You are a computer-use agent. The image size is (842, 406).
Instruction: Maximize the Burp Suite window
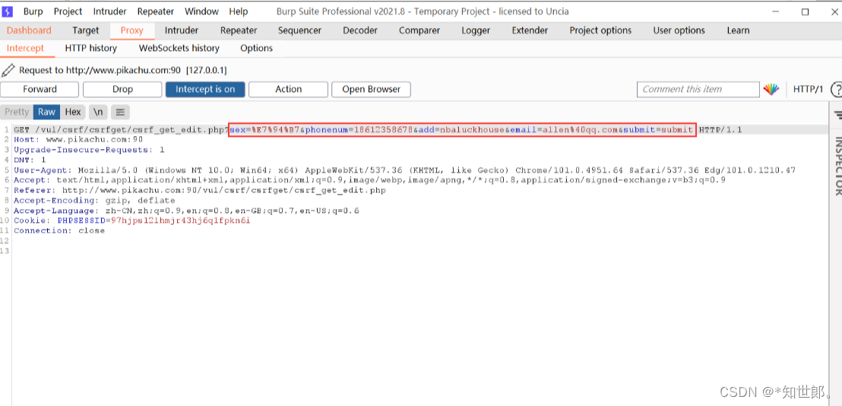pos(805,11)
